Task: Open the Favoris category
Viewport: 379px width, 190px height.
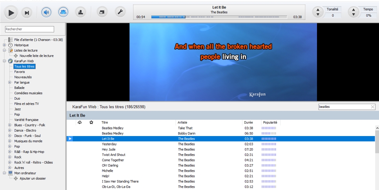Action: tap(19, 72)
